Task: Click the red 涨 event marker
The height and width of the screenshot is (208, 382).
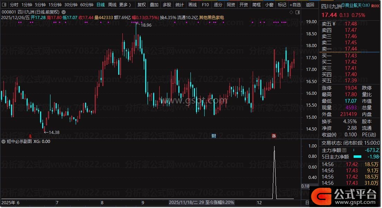Action: coord(274,136)
